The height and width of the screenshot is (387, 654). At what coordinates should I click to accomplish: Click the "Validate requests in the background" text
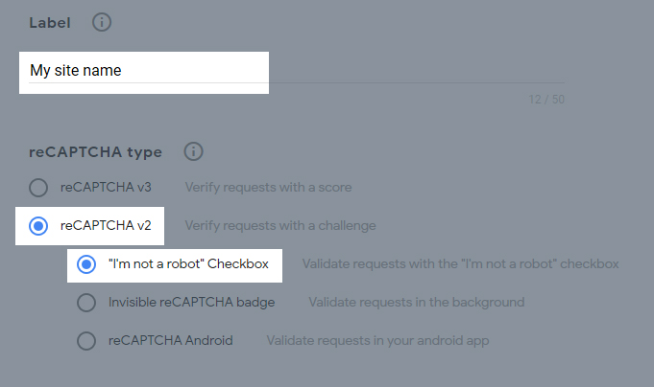pyautogui.click(x=417, y=302)
